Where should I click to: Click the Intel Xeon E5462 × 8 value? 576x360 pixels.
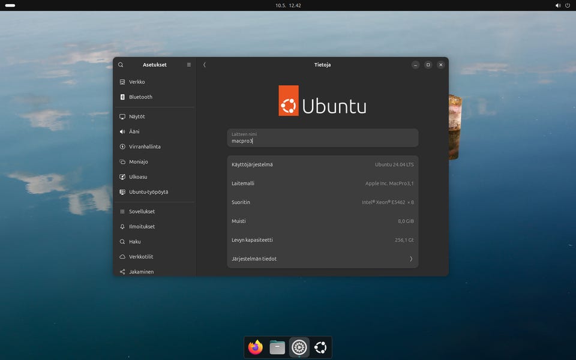[x=388, y=202]
